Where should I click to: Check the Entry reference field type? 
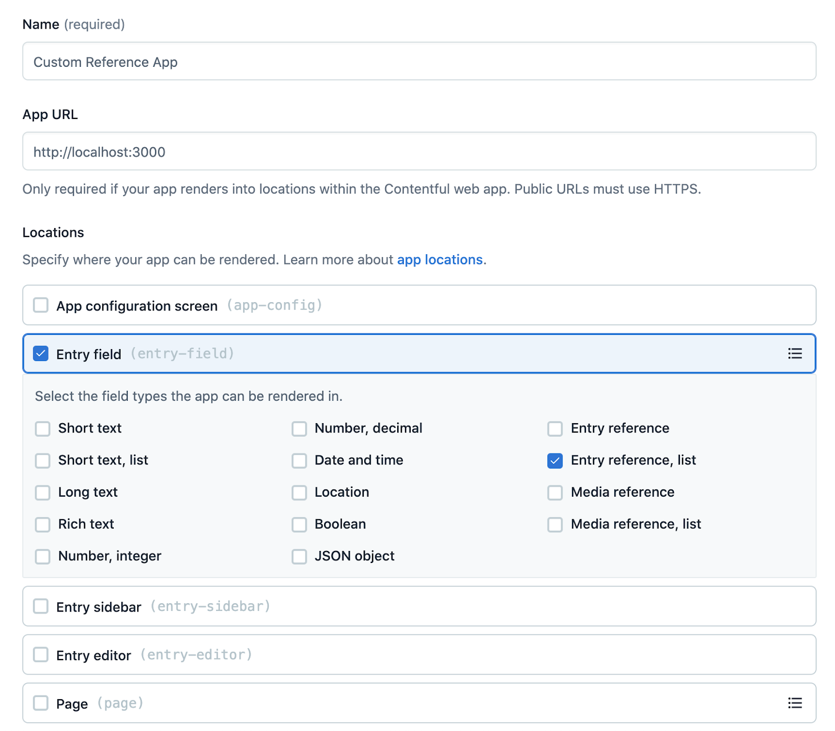(555, 429)
